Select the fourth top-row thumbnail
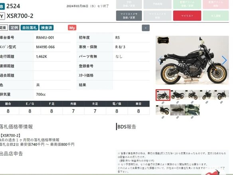Screen dimensions: 233x175 point(207,95)
